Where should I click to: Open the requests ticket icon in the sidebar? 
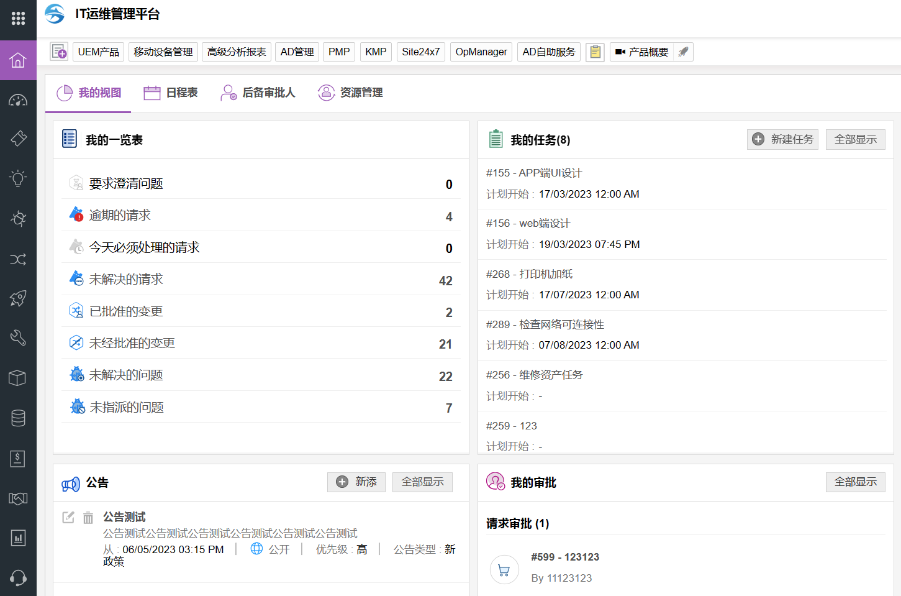18,138
